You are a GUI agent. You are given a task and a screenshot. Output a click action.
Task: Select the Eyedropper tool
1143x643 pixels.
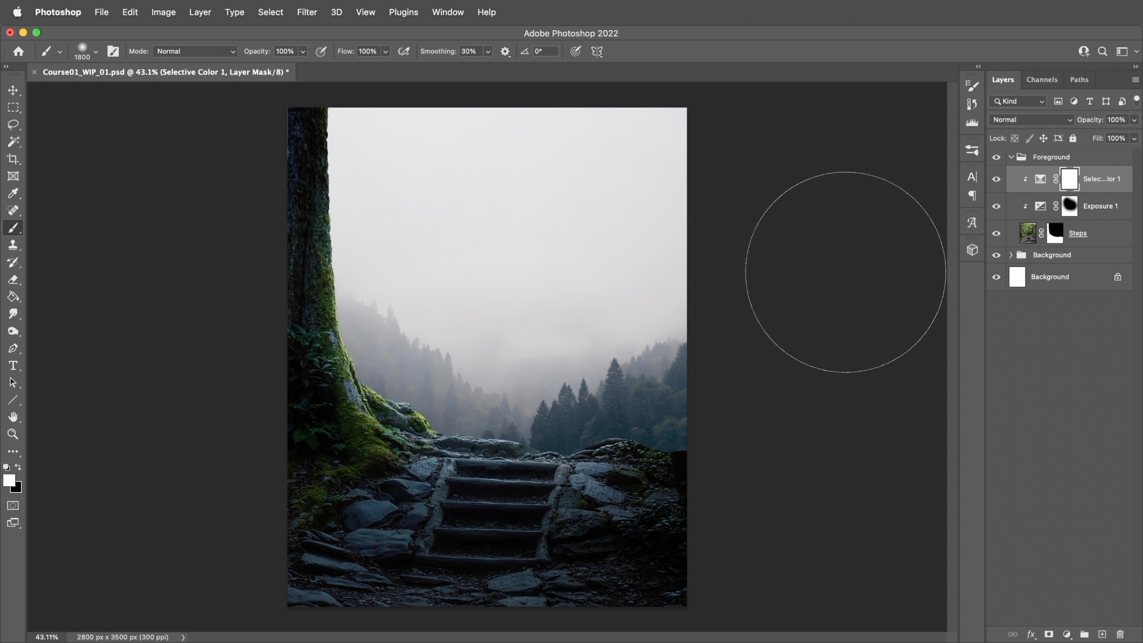tap(13, 193)
